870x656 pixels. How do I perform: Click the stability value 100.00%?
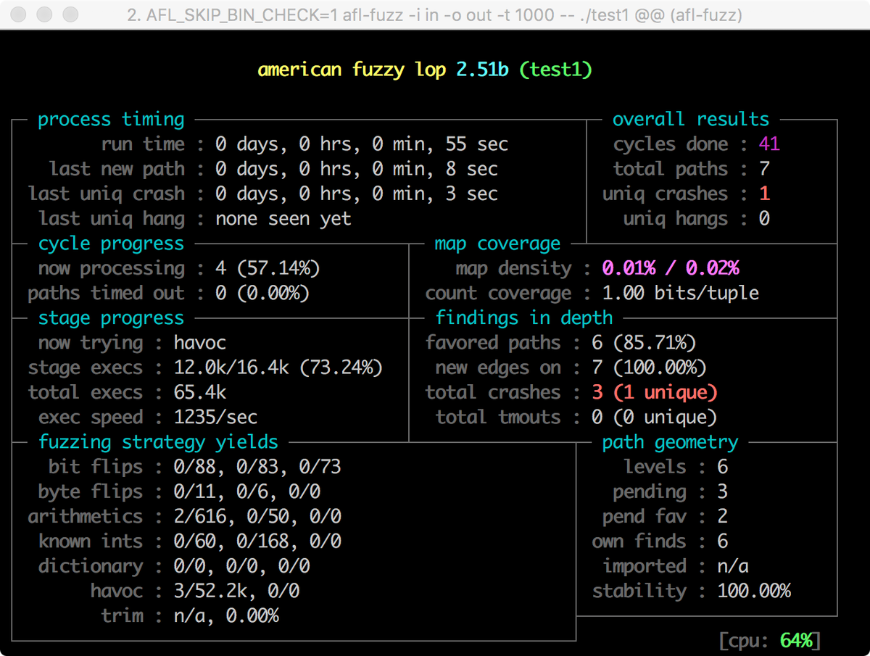click(x=754, y=590)
